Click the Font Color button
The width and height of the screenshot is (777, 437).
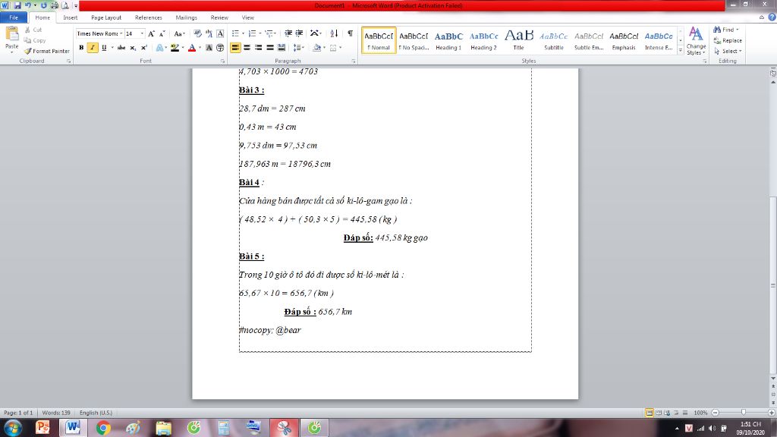(192, 48)
